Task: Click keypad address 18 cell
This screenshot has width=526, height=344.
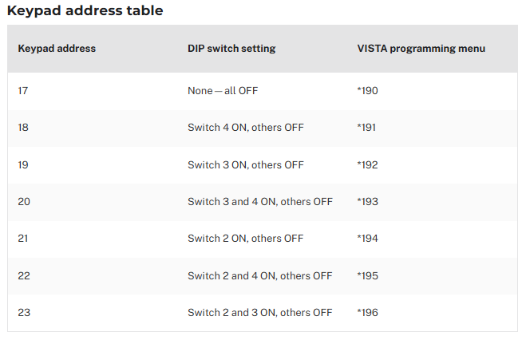Action: [x=23, y=128]
